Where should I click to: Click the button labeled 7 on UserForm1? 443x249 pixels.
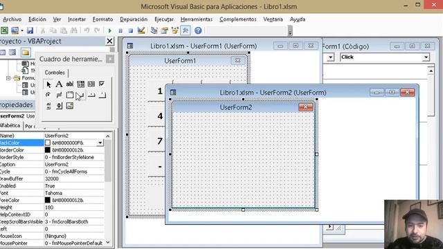(x=157, y=140)
